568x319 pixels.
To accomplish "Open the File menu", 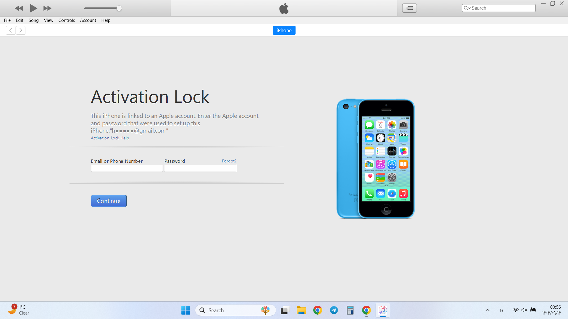I will pyautogui.click(x=7, y=20).
